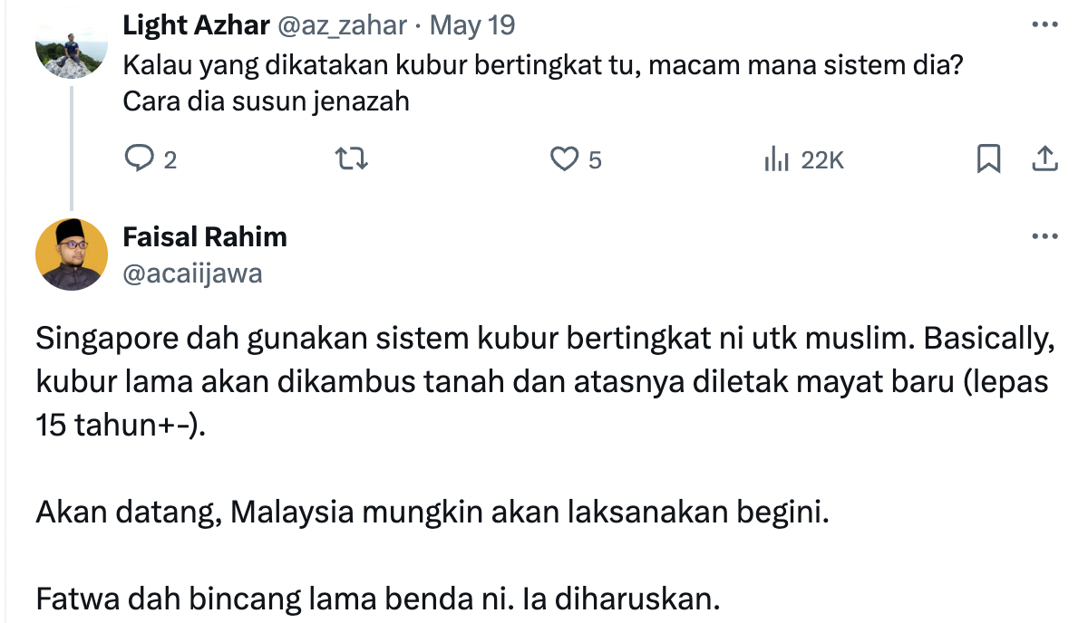Open tweet asking about kubur bertingkat
Image resolution: width=1088 pixels, height=623 pixels.
pyautogui.click(x=542, y=66)
